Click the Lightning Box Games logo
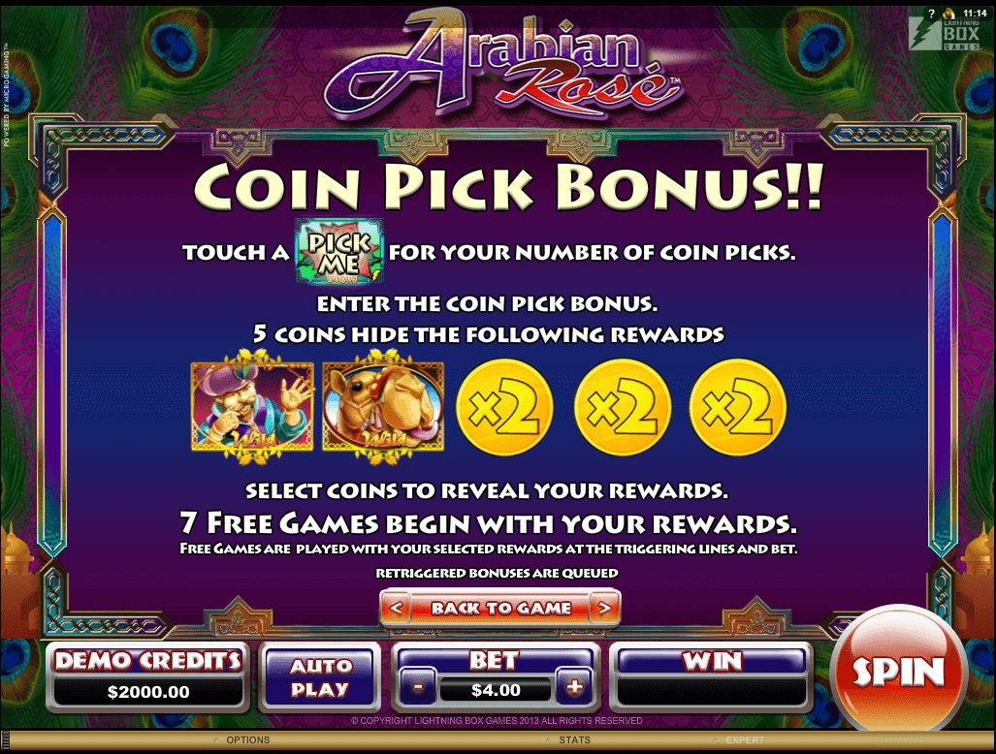Image resolution: width=996 pixels, height=754 pixels. click(x=946, y=34)
